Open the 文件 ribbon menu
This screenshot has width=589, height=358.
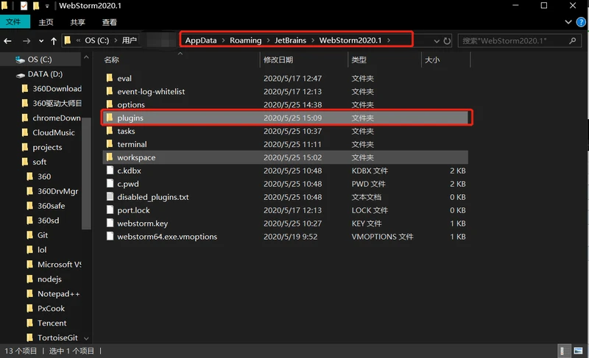pos(14,22)
